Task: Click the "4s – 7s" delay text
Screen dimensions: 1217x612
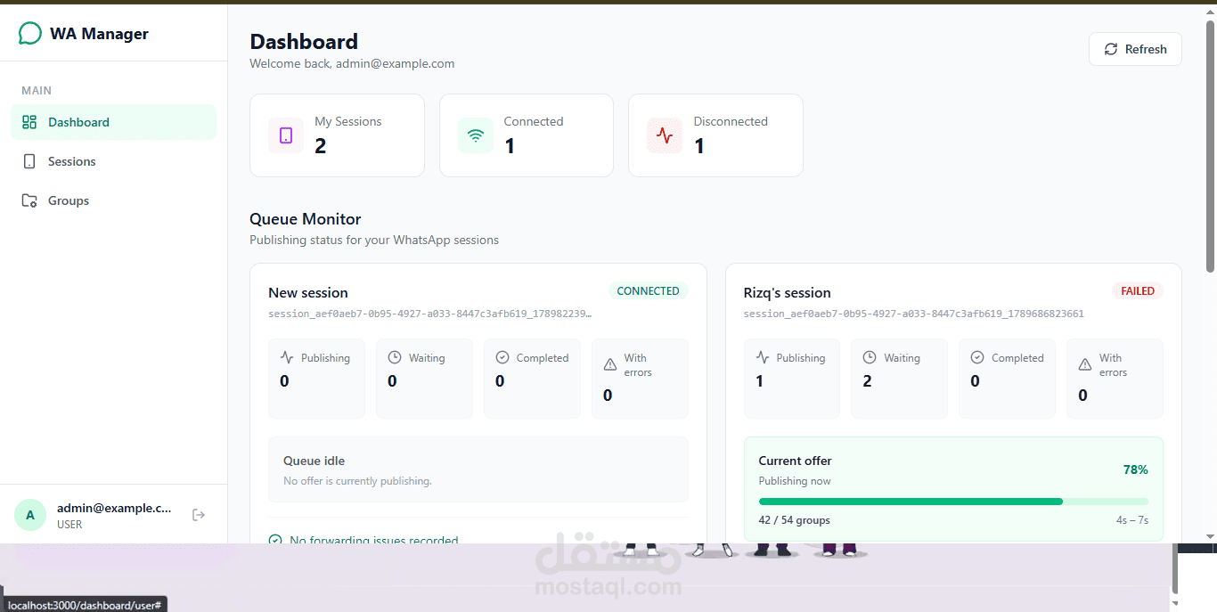Action: coord(1132,520)
